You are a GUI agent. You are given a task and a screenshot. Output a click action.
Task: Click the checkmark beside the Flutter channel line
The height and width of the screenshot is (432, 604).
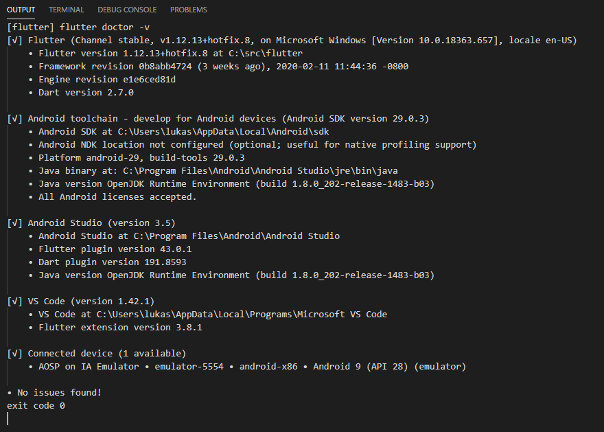coord(14,40)
